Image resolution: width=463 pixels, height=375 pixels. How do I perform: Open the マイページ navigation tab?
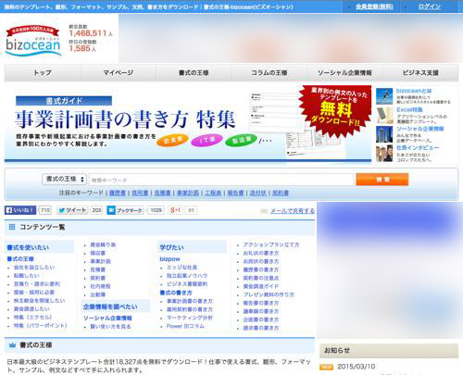tap(119, 73)
